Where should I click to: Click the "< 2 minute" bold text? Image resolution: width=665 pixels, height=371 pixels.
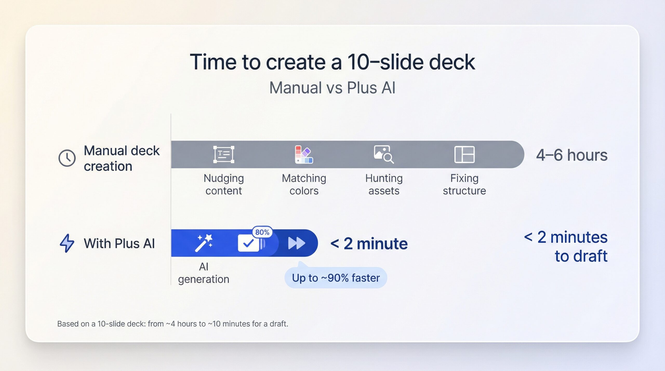[x=369, y=244]
